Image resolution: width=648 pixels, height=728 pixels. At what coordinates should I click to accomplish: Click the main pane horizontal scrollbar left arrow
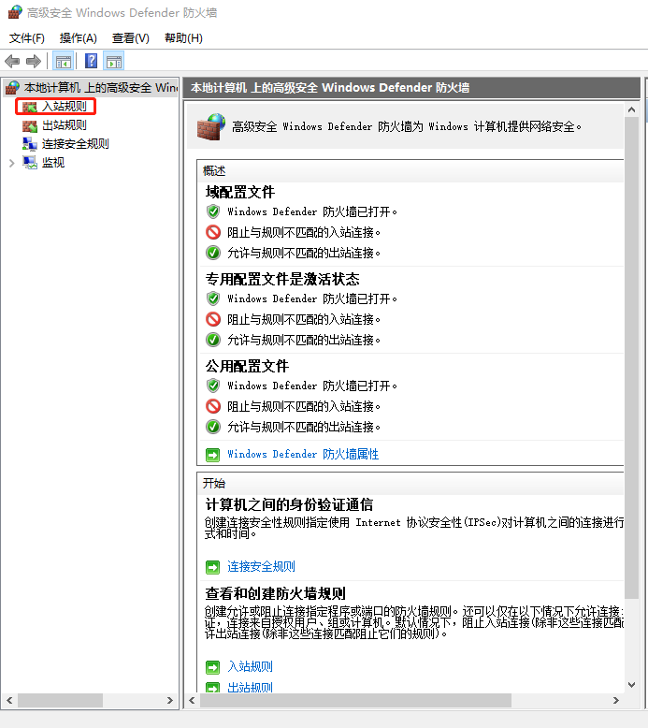193,700
